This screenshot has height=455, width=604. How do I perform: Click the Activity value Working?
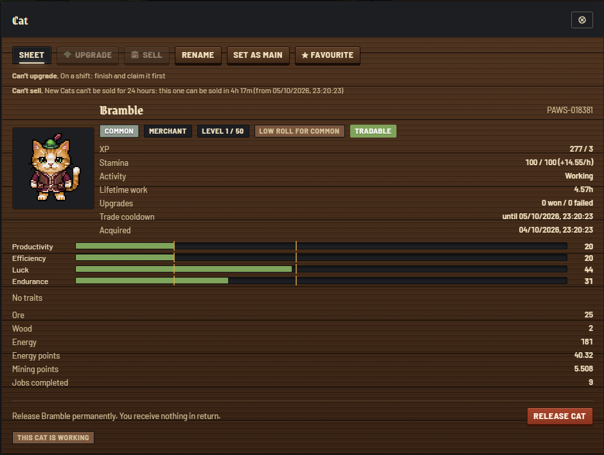pyautogui.click(x=579, y=176)
